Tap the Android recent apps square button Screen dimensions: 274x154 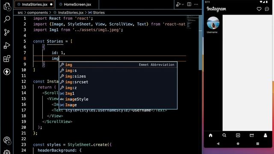point(258,144)
